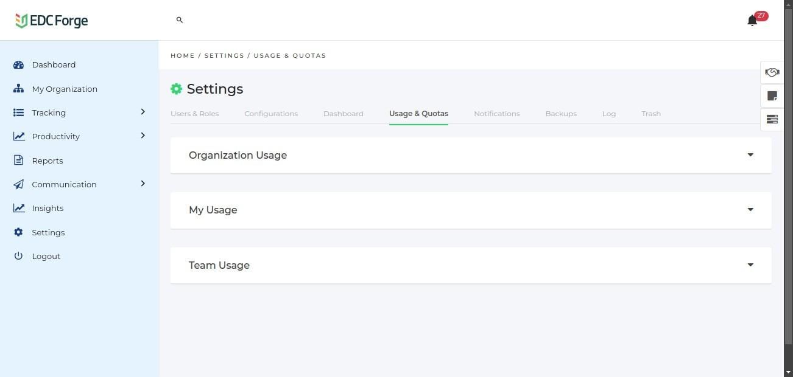Expand the Team Usage section
This screenshot has width=793, height=377.
point(750,265)
